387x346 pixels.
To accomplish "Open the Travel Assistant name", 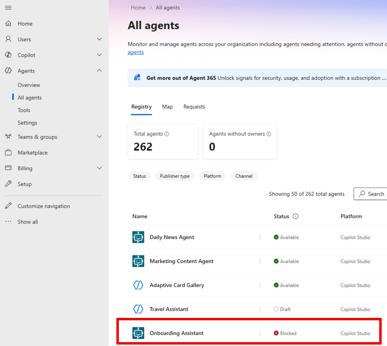I will click(x=169, y=309).
